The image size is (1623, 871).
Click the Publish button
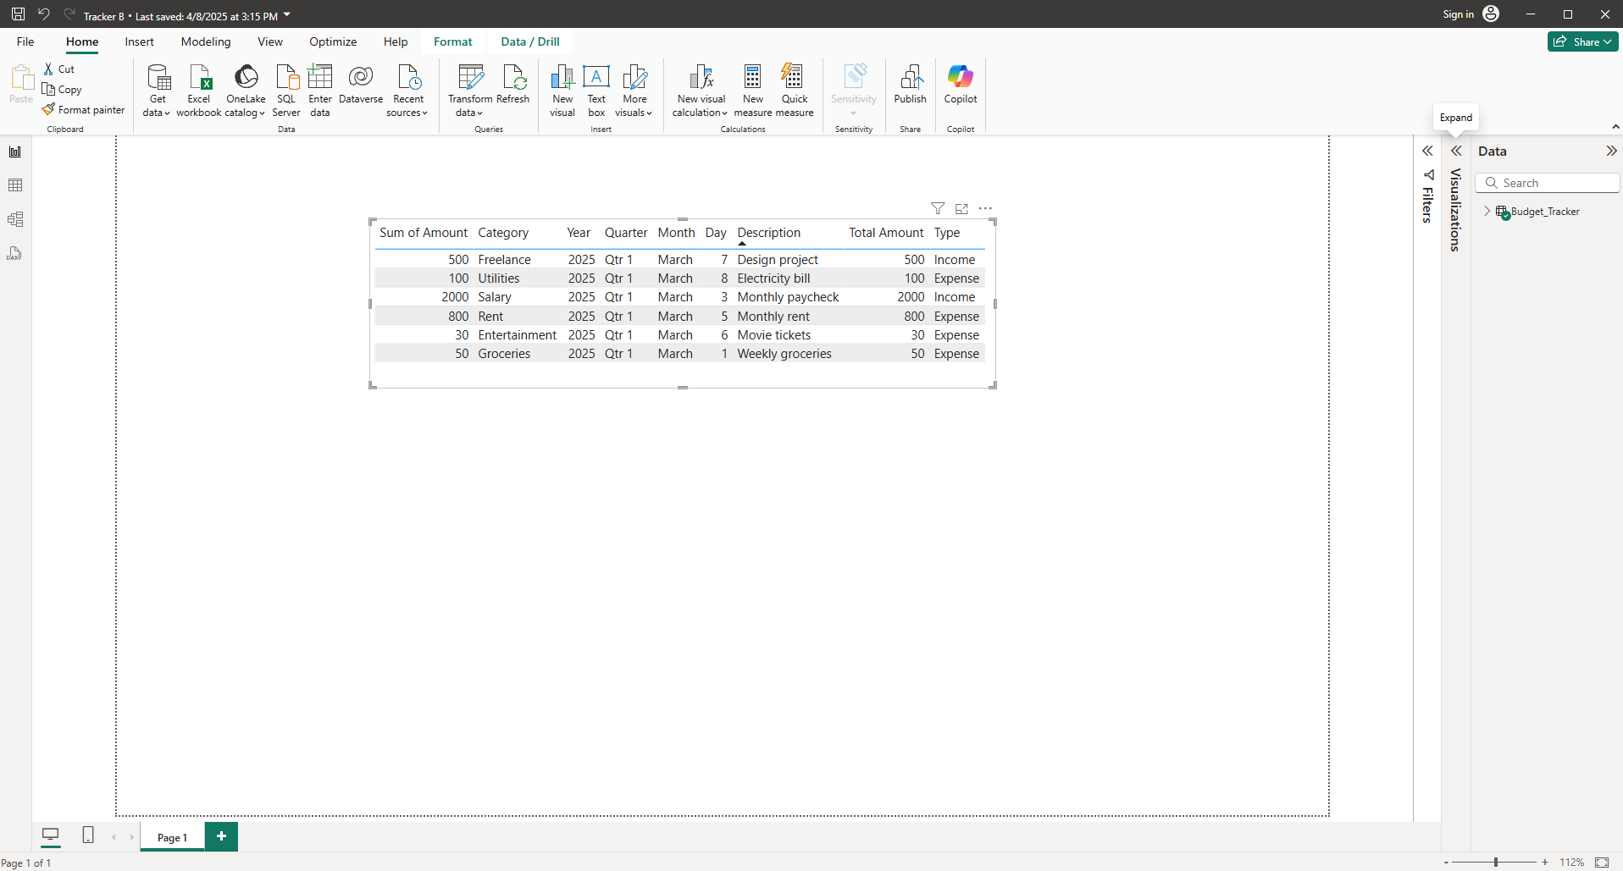pos(910,85)
